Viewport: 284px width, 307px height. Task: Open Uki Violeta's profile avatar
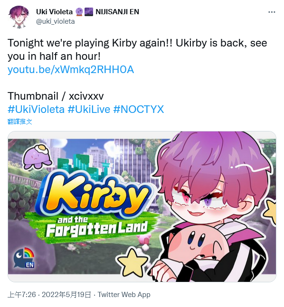(x=19, y=17)
